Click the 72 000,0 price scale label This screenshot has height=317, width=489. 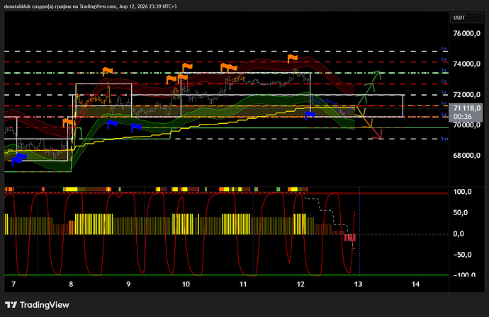466,95
